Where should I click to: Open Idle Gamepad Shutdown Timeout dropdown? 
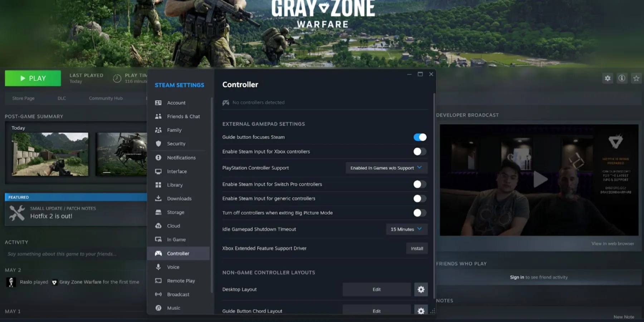coord(406,229)
